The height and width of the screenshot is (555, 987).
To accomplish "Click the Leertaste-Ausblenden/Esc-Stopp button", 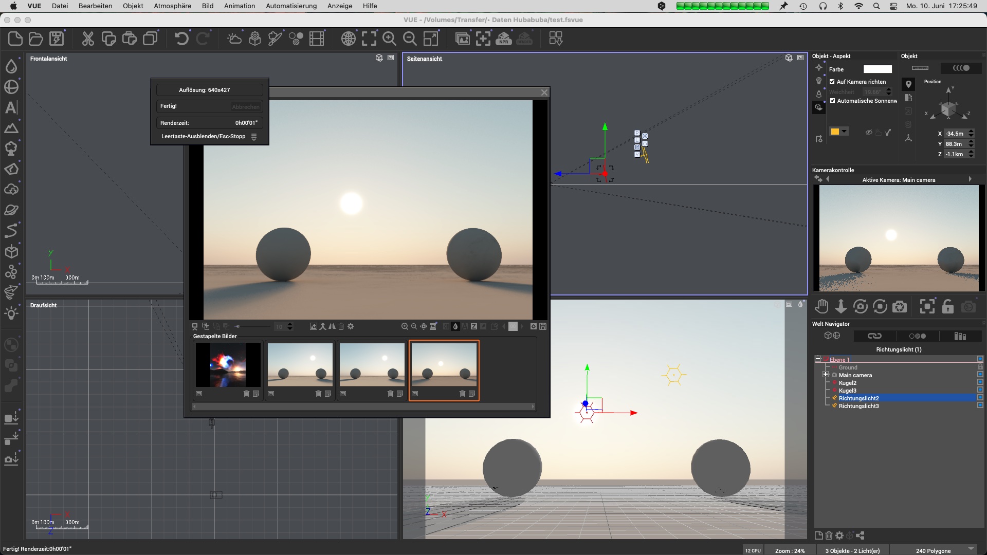I will coord(204,137).
